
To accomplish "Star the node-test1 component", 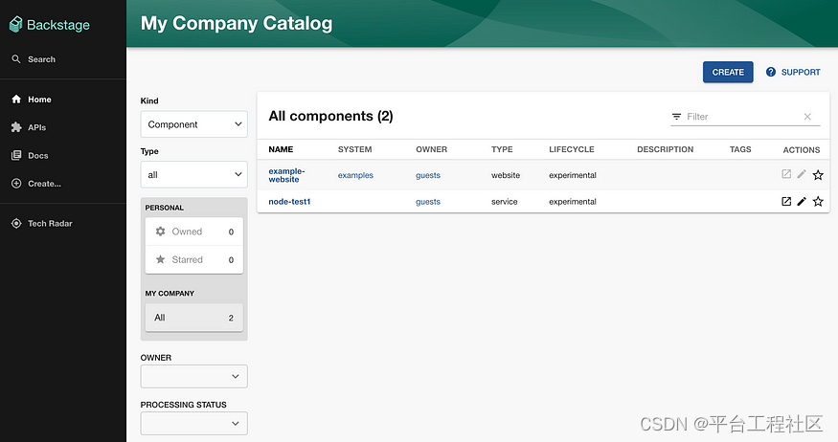I will 818,202.
